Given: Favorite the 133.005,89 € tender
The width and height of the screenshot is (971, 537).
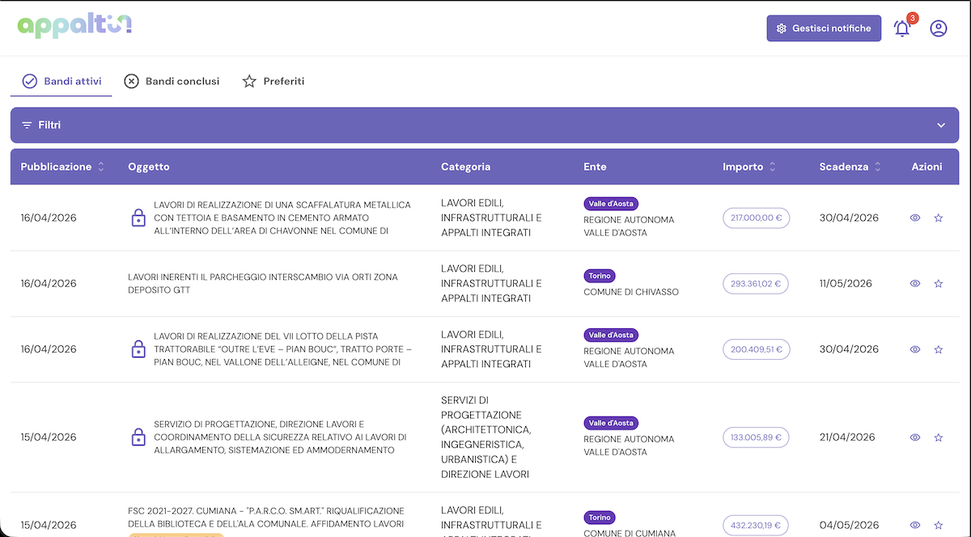Looking at the screenshot, I should (939, 438).
